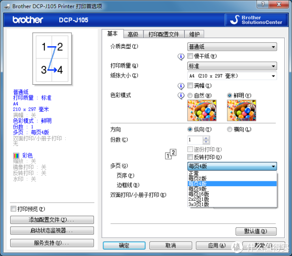Click the 4-in-1 page layout preview

tap(52, 59)
